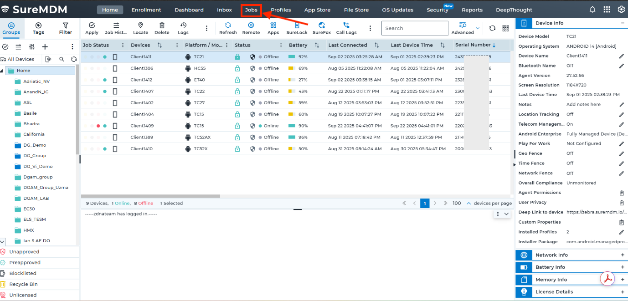The image size is (628, 301).
Task: Open the Blocklisted devices list
Action: pos(23,273)
